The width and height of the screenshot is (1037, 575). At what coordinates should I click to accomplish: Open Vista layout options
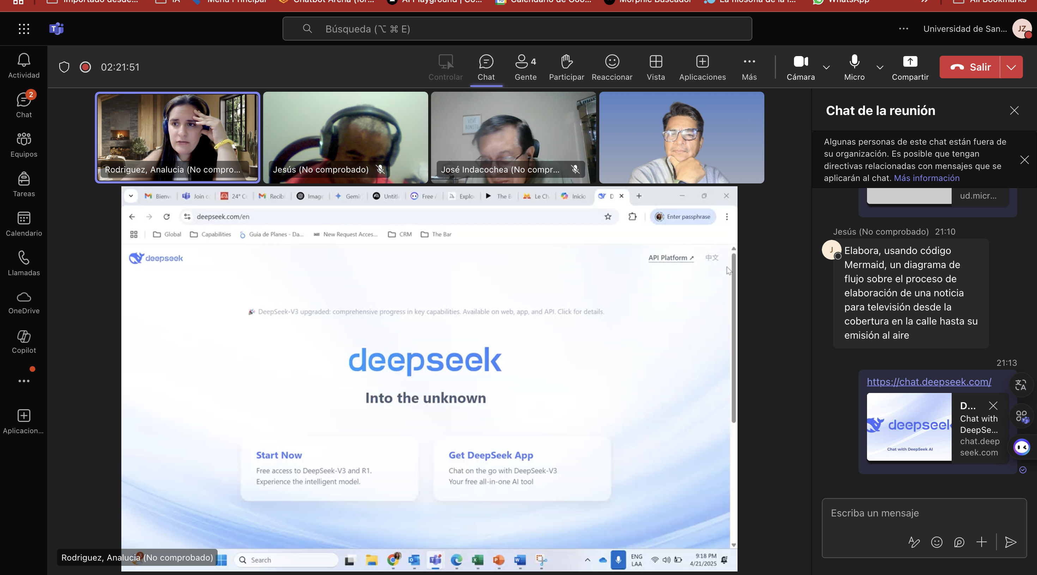pyautogui.click(x=656, y=67)
